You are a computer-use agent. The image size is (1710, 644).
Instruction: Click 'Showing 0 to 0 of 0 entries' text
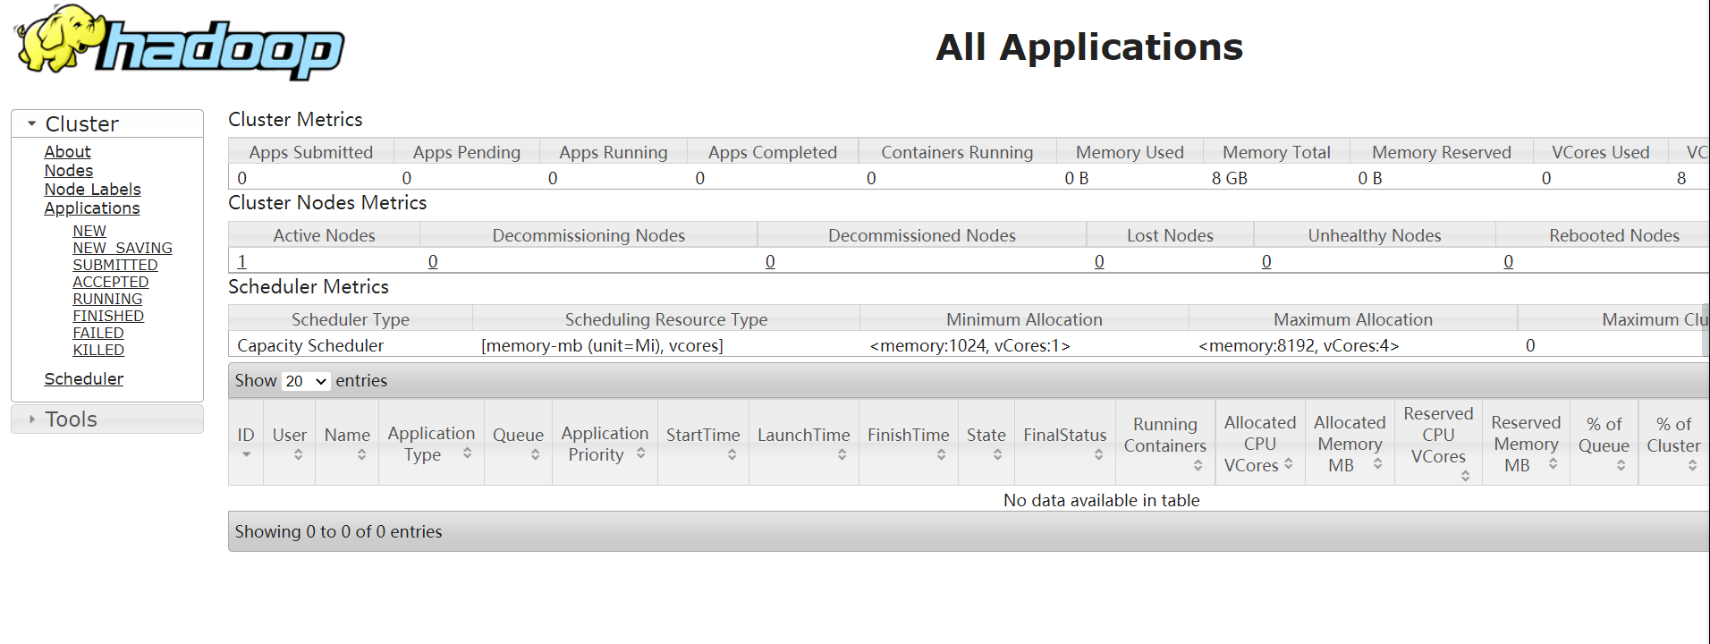coord(338,531)
